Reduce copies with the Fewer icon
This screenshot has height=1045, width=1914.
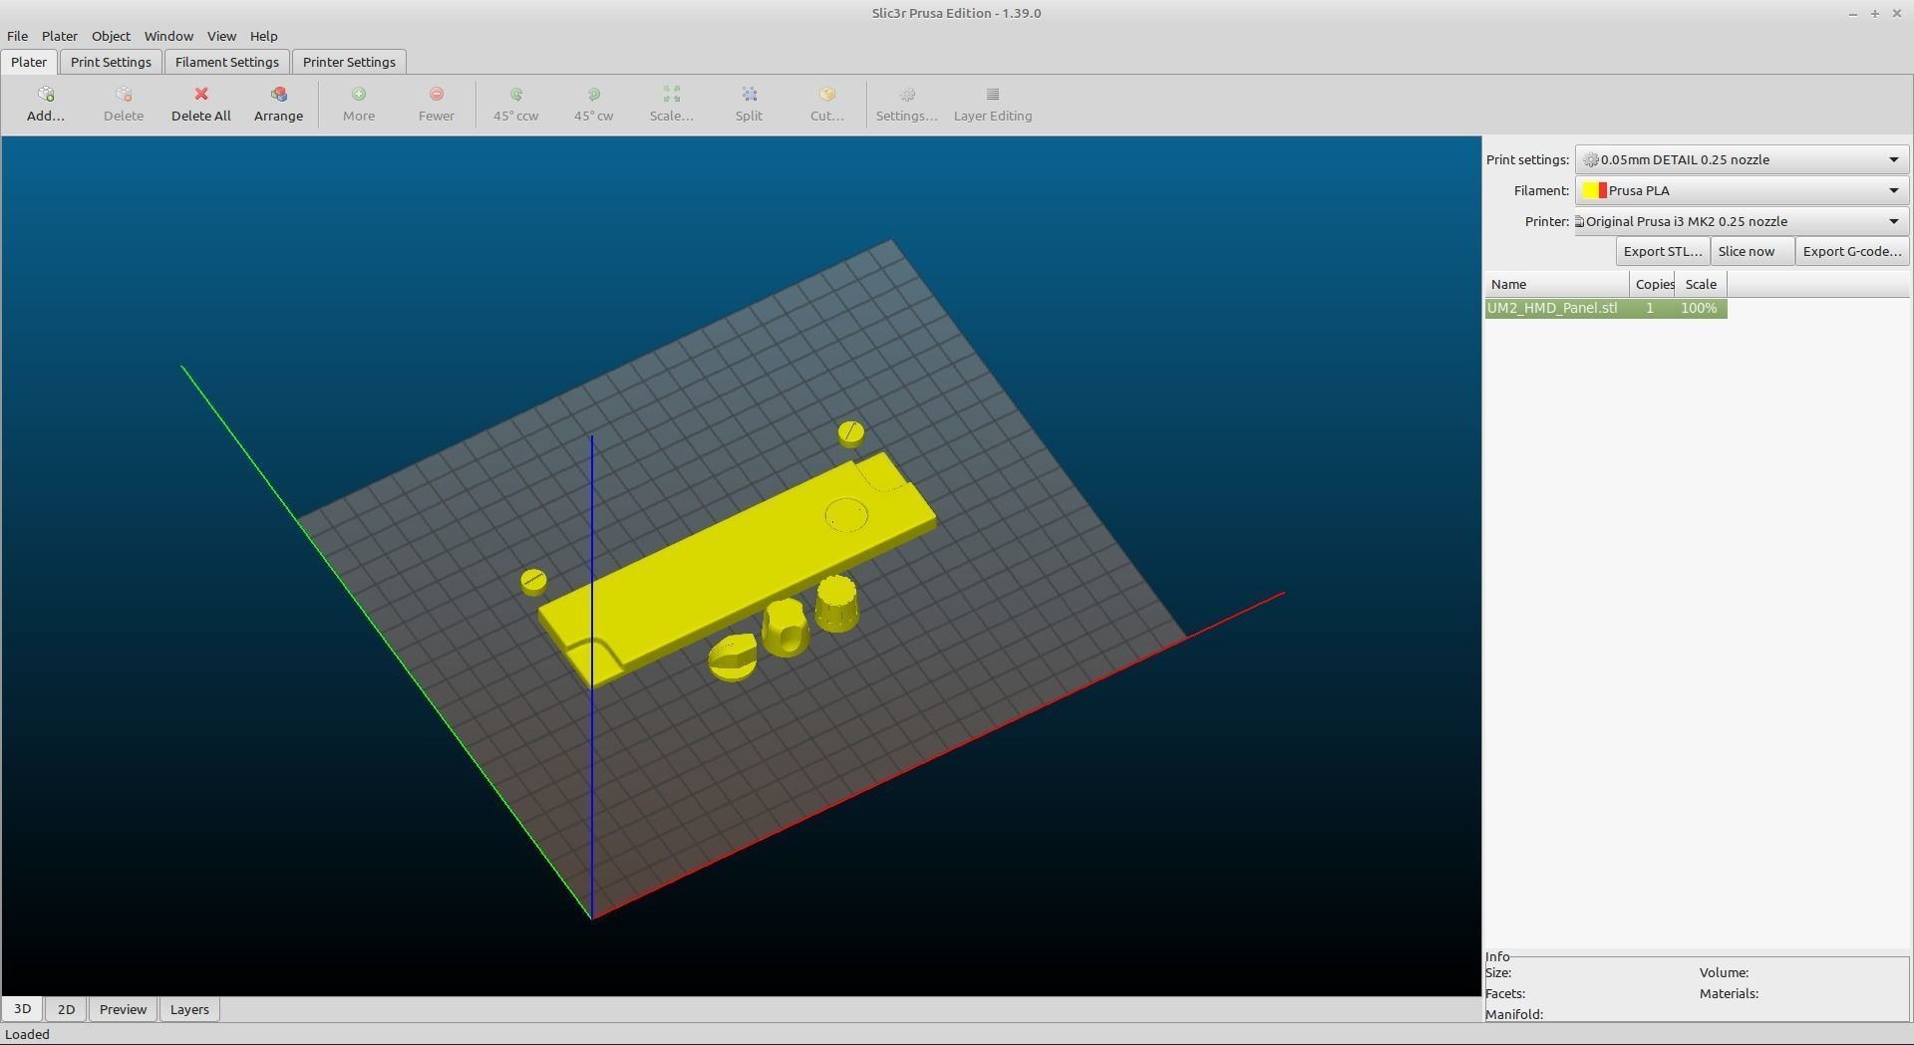tap(436, 95)
